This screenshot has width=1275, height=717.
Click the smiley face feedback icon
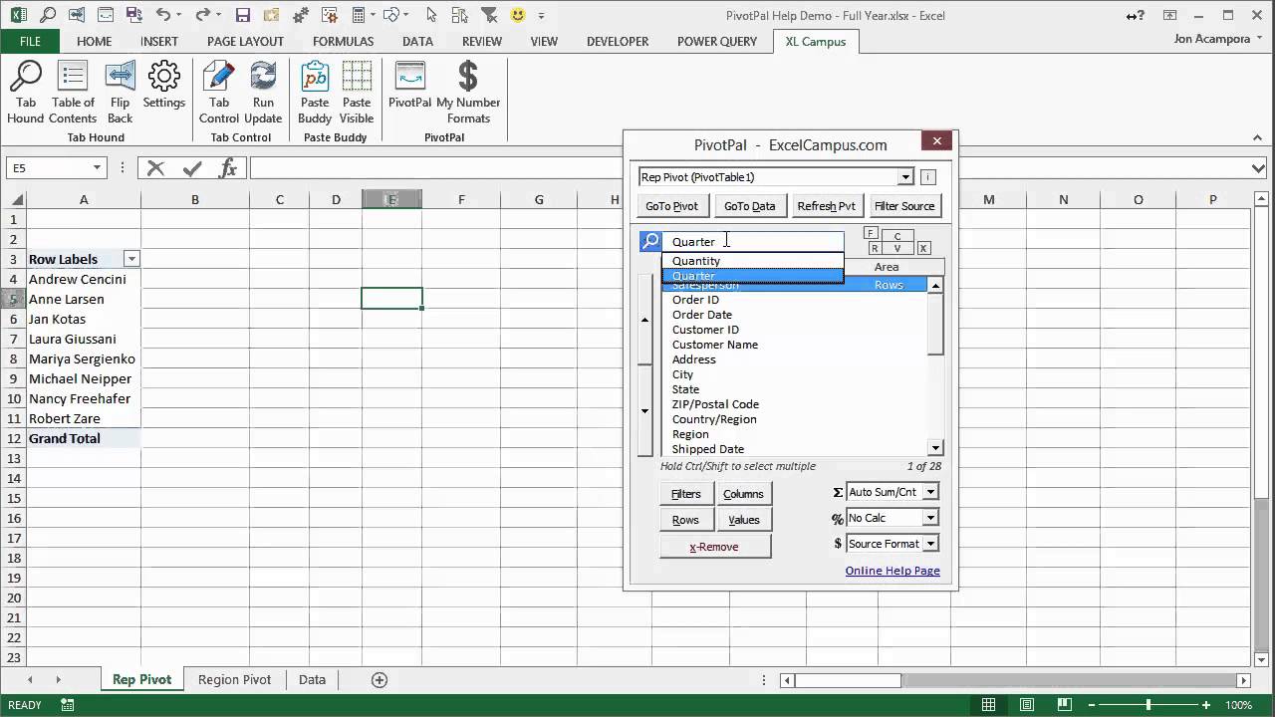point(517,15)
